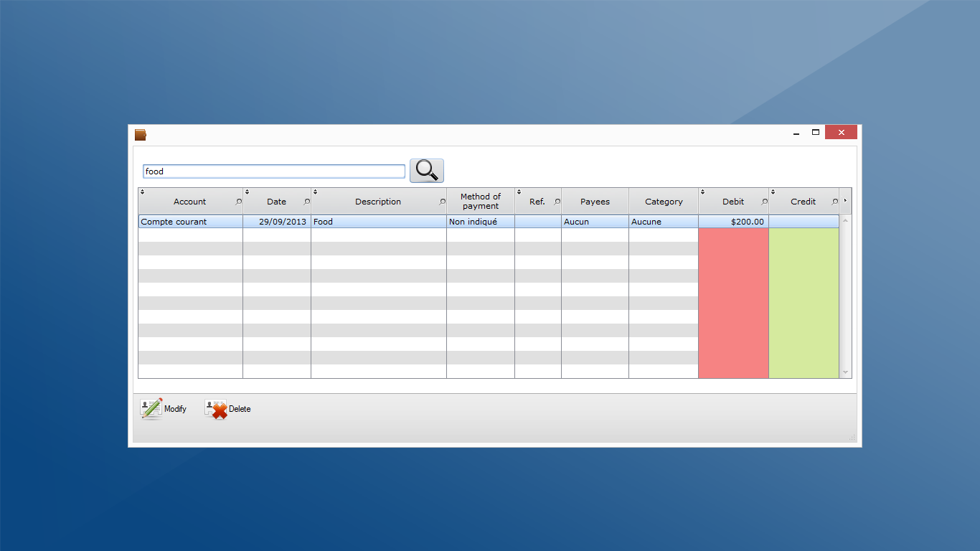Toggle sort arrows on Debit column
Image resolution: width=980 pixels, height=551 pixels.
pyautogui.click(x=703, y=192)
